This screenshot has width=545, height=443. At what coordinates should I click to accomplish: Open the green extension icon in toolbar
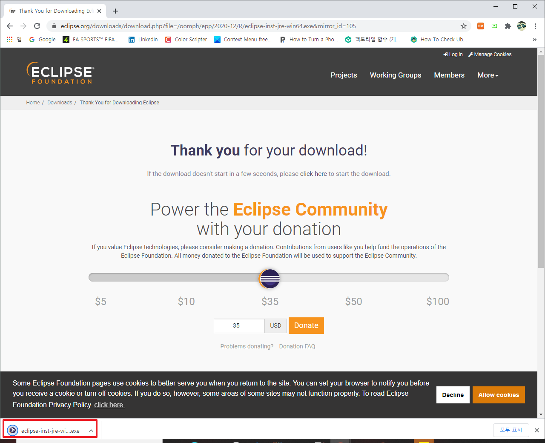pyautogui.click(x=494, y=26)
